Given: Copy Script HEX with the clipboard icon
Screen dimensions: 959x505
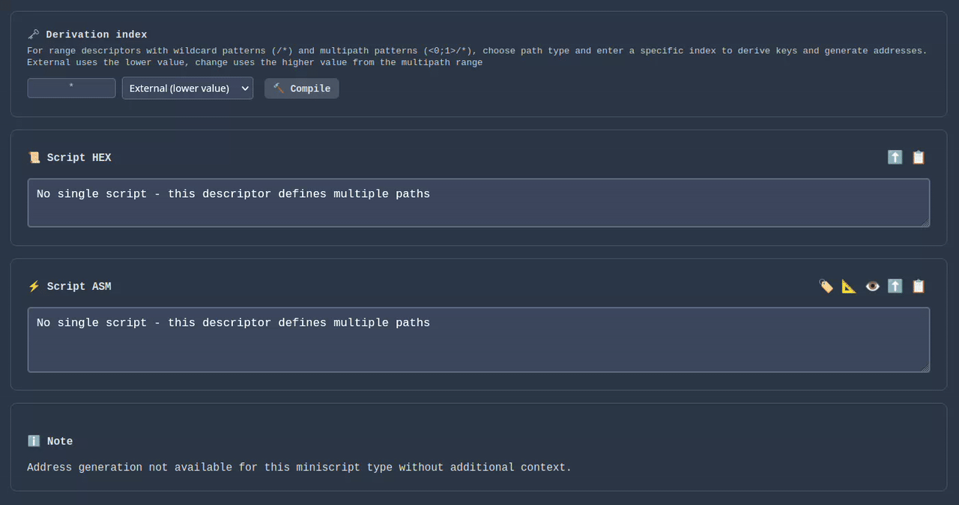Looking at the screenshot, I should (x=919, y=157).
